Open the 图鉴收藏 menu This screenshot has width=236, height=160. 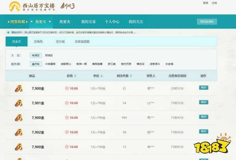tap(18, 22)
